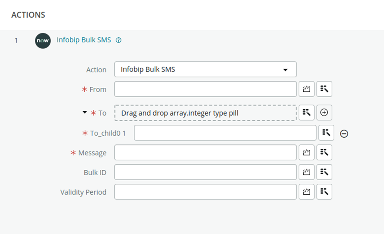Add another To entry with the plus button
Screen dimensions: 384x234
click(324, 112)
